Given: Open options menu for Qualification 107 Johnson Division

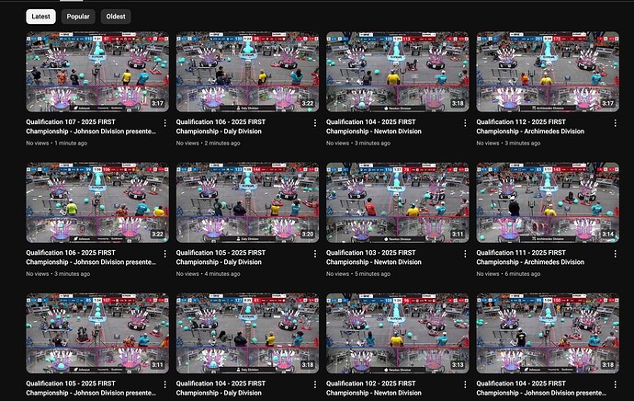Looking at the screenshot, I should [x=165, y=123].
